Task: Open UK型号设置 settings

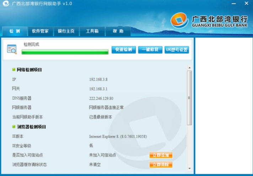Action: tap(177, 50)
